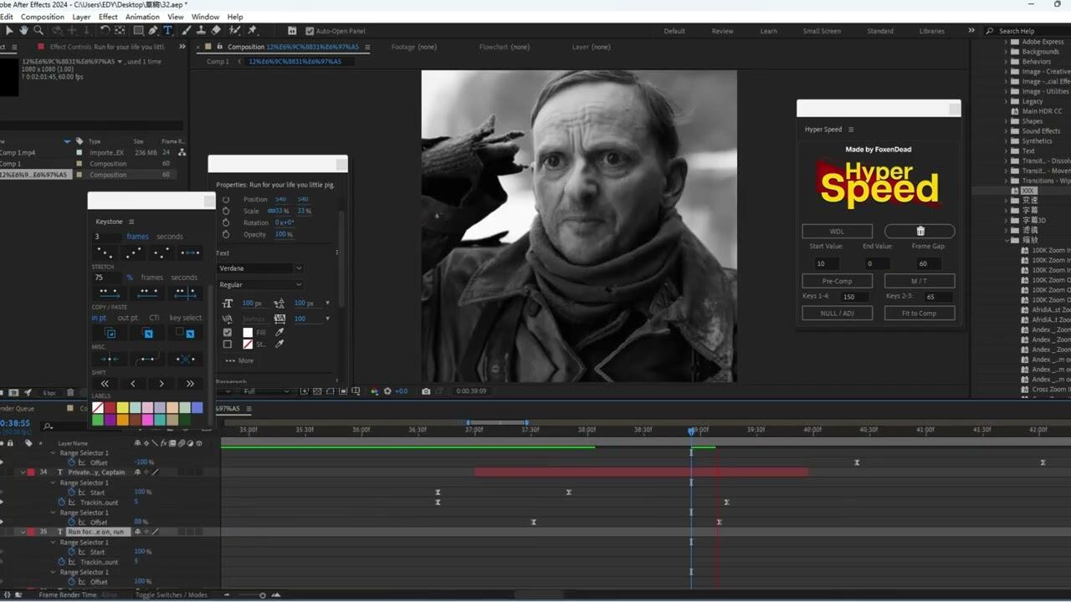
Task: Switch to the Small Screen workspace
Action: [822, 31]
